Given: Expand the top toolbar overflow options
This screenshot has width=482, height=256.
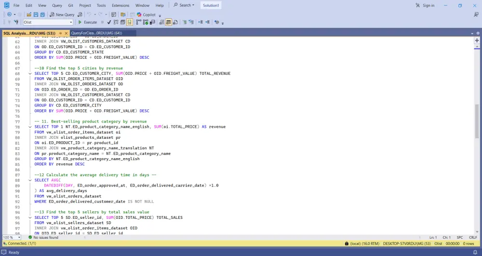Looking at the screenshot, I should click(160, 15).
